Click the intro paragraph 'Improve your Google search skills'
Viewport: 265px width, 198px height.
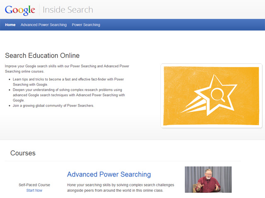coord(67,69)
